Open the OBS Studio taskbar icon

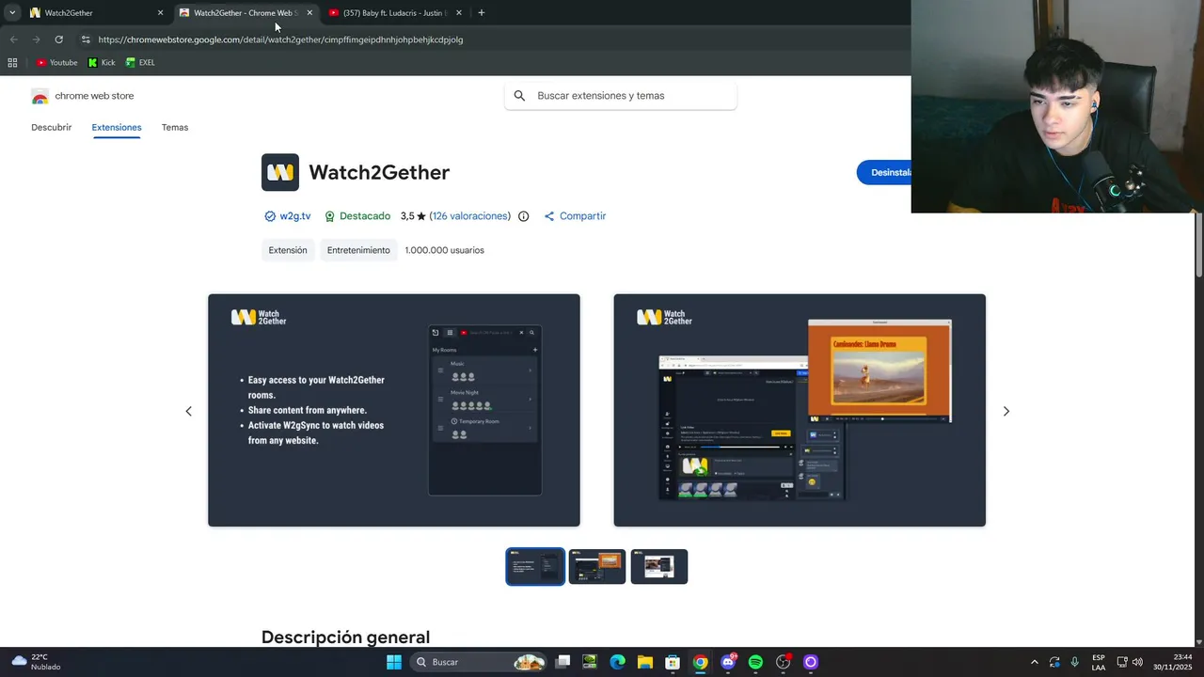[x=784, y=662]
